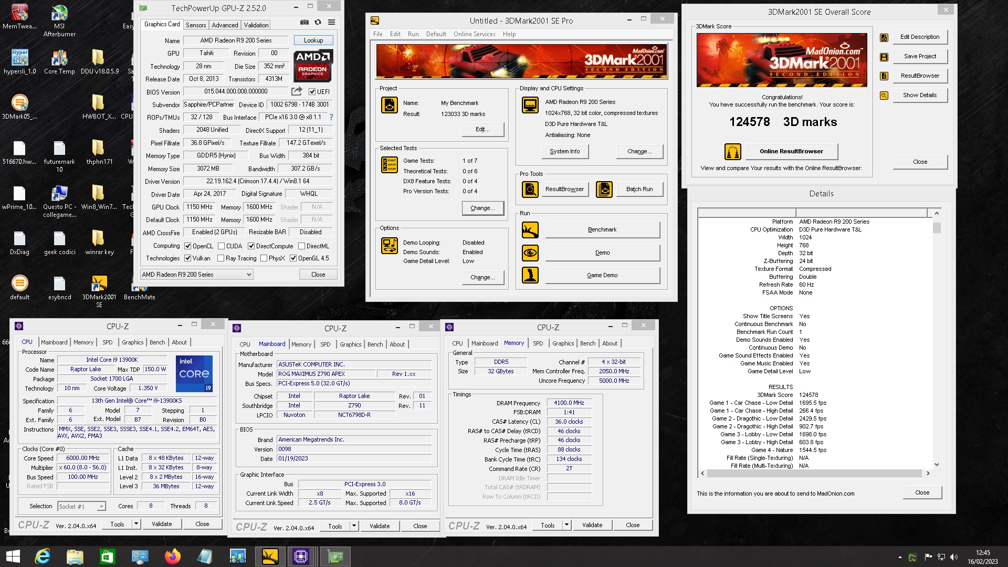Open the Run menu in 3DMark2001
Image resolution: width=1008 pixels, height=567 pixels.
click(x=413, y=34)
